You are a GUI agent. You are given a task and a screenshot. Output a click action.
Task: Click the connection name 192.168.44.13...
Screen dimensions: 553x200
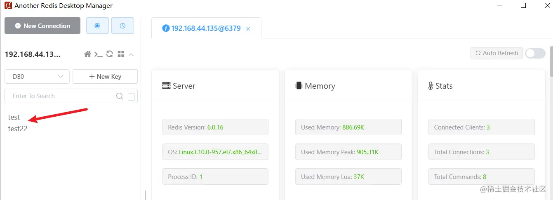33,54
